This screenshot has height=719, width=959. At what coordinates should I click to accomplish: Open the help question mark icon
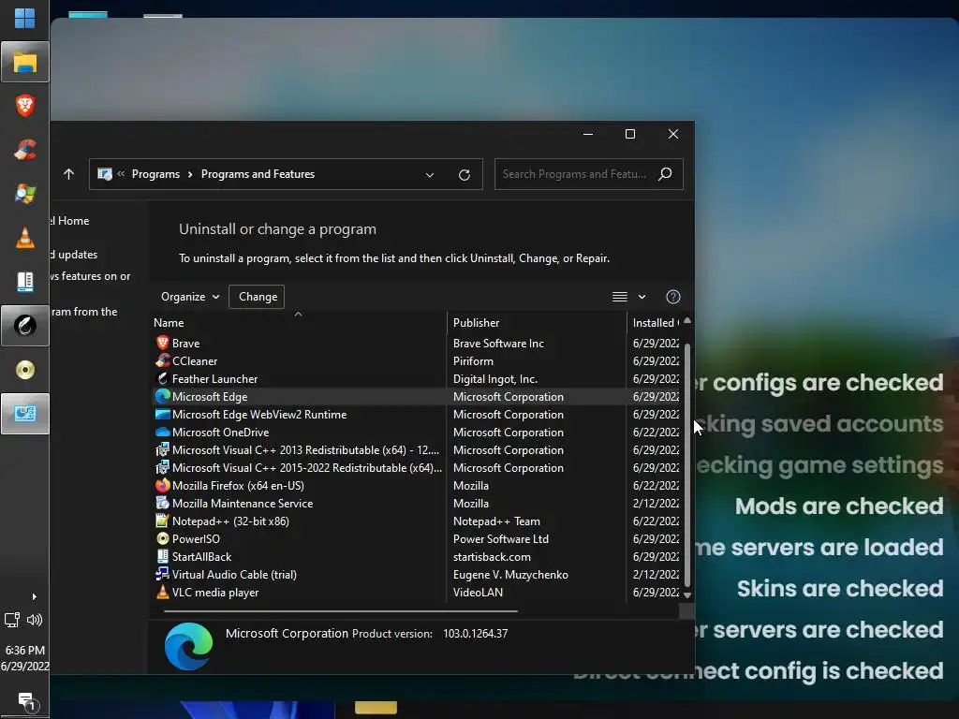coord(672,297)
